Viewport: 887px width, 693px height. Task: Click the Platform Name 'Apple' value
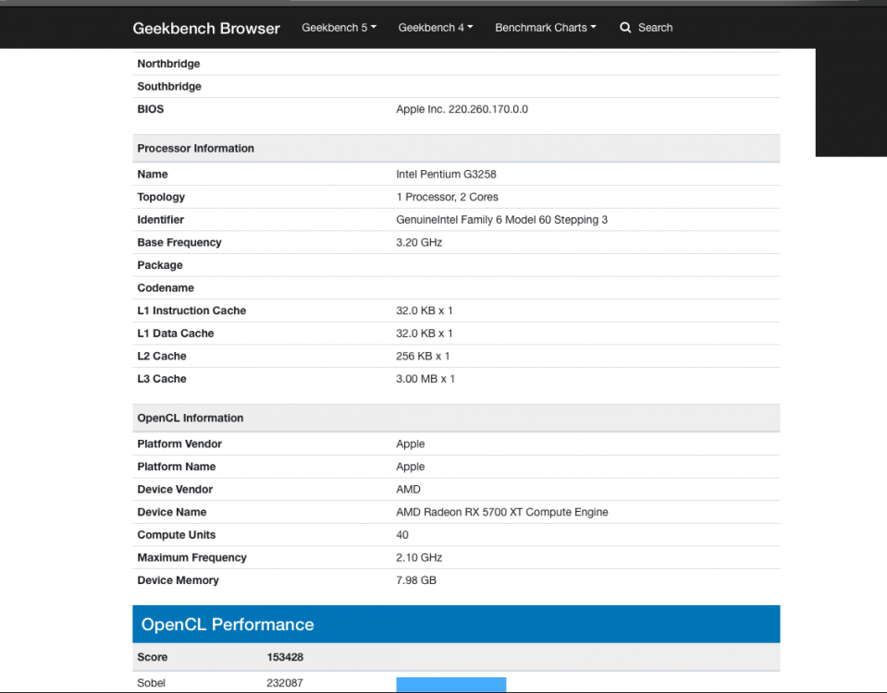410,467
